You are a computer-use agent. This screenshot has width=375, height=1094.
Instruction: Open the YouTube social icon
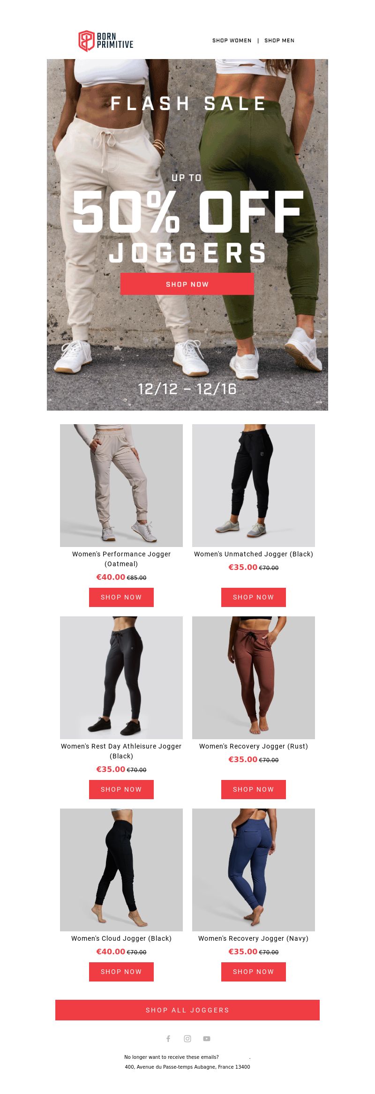click(207, 1039)
